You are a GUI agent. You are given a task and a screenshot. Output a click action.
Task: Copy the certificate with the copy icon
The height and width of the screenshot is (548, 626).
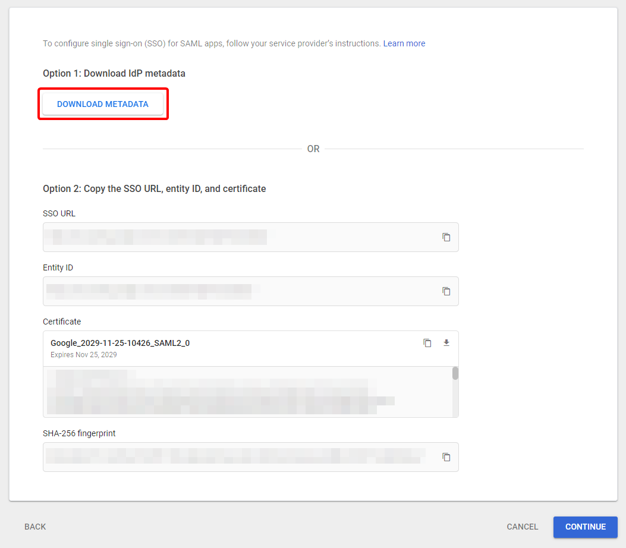pyautogui.click(x=427, y=343)
